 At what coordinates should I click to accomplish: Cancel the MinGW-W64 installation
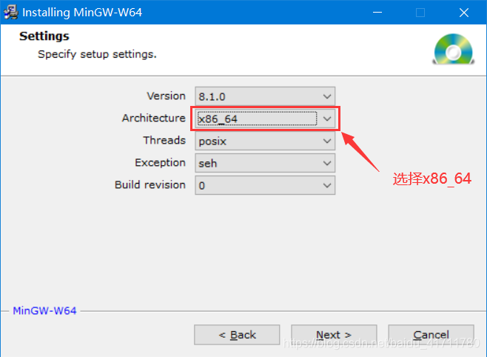tap(431, 335)
